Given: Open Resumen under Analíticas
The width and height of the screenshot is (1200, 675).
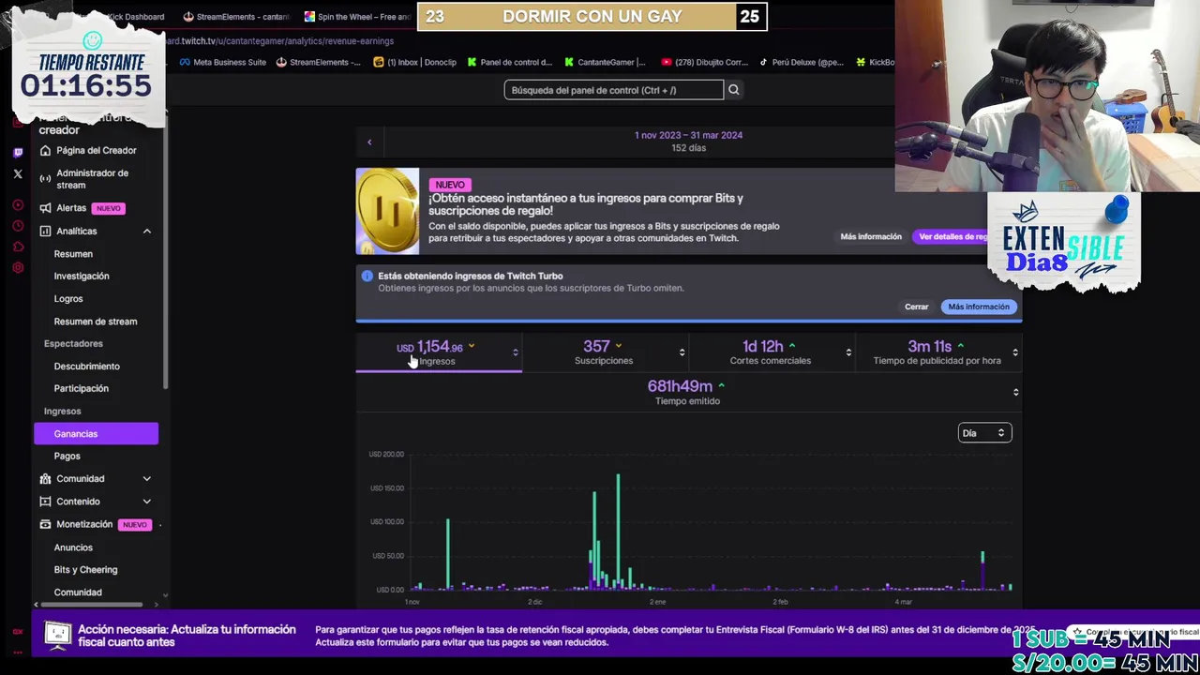Looking at the screenshot, I should click(73, 254).
